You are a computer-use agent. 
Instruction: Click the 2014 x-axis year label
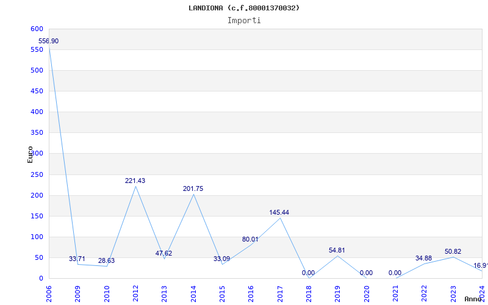tap(193, 294)
